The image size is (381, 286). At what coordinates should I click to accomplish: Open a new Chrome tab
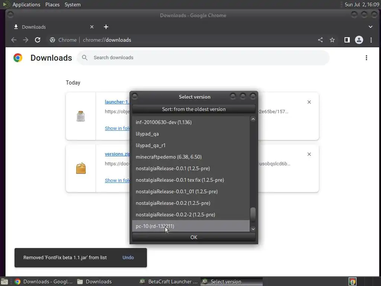(x=106, y=27)
